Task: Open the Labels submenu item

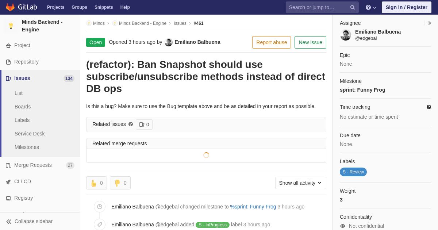Action: 22,120
